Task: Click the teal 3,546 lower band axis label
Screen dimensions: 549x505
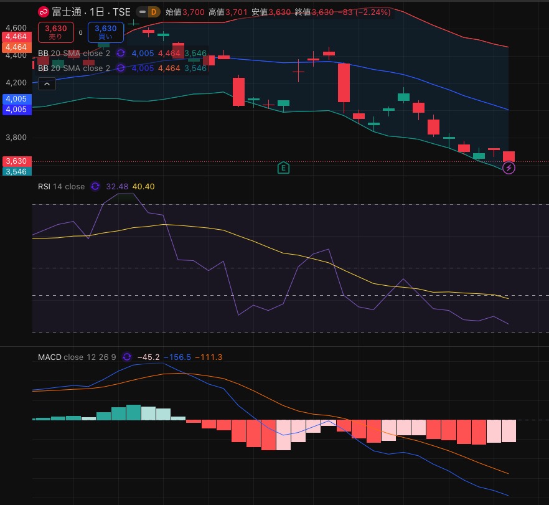Action: 15,172
